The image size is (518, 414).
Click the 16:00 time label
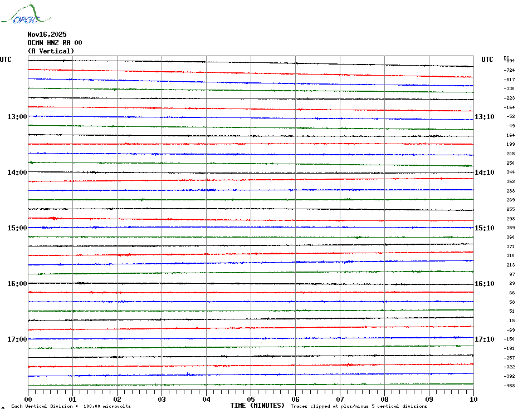(17, 284)
